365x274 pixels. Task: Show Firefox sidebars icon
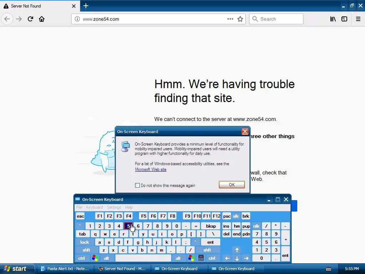344,19
